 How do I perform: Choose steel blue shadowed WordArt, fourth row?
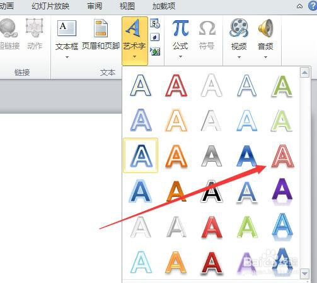click(247, 193)
